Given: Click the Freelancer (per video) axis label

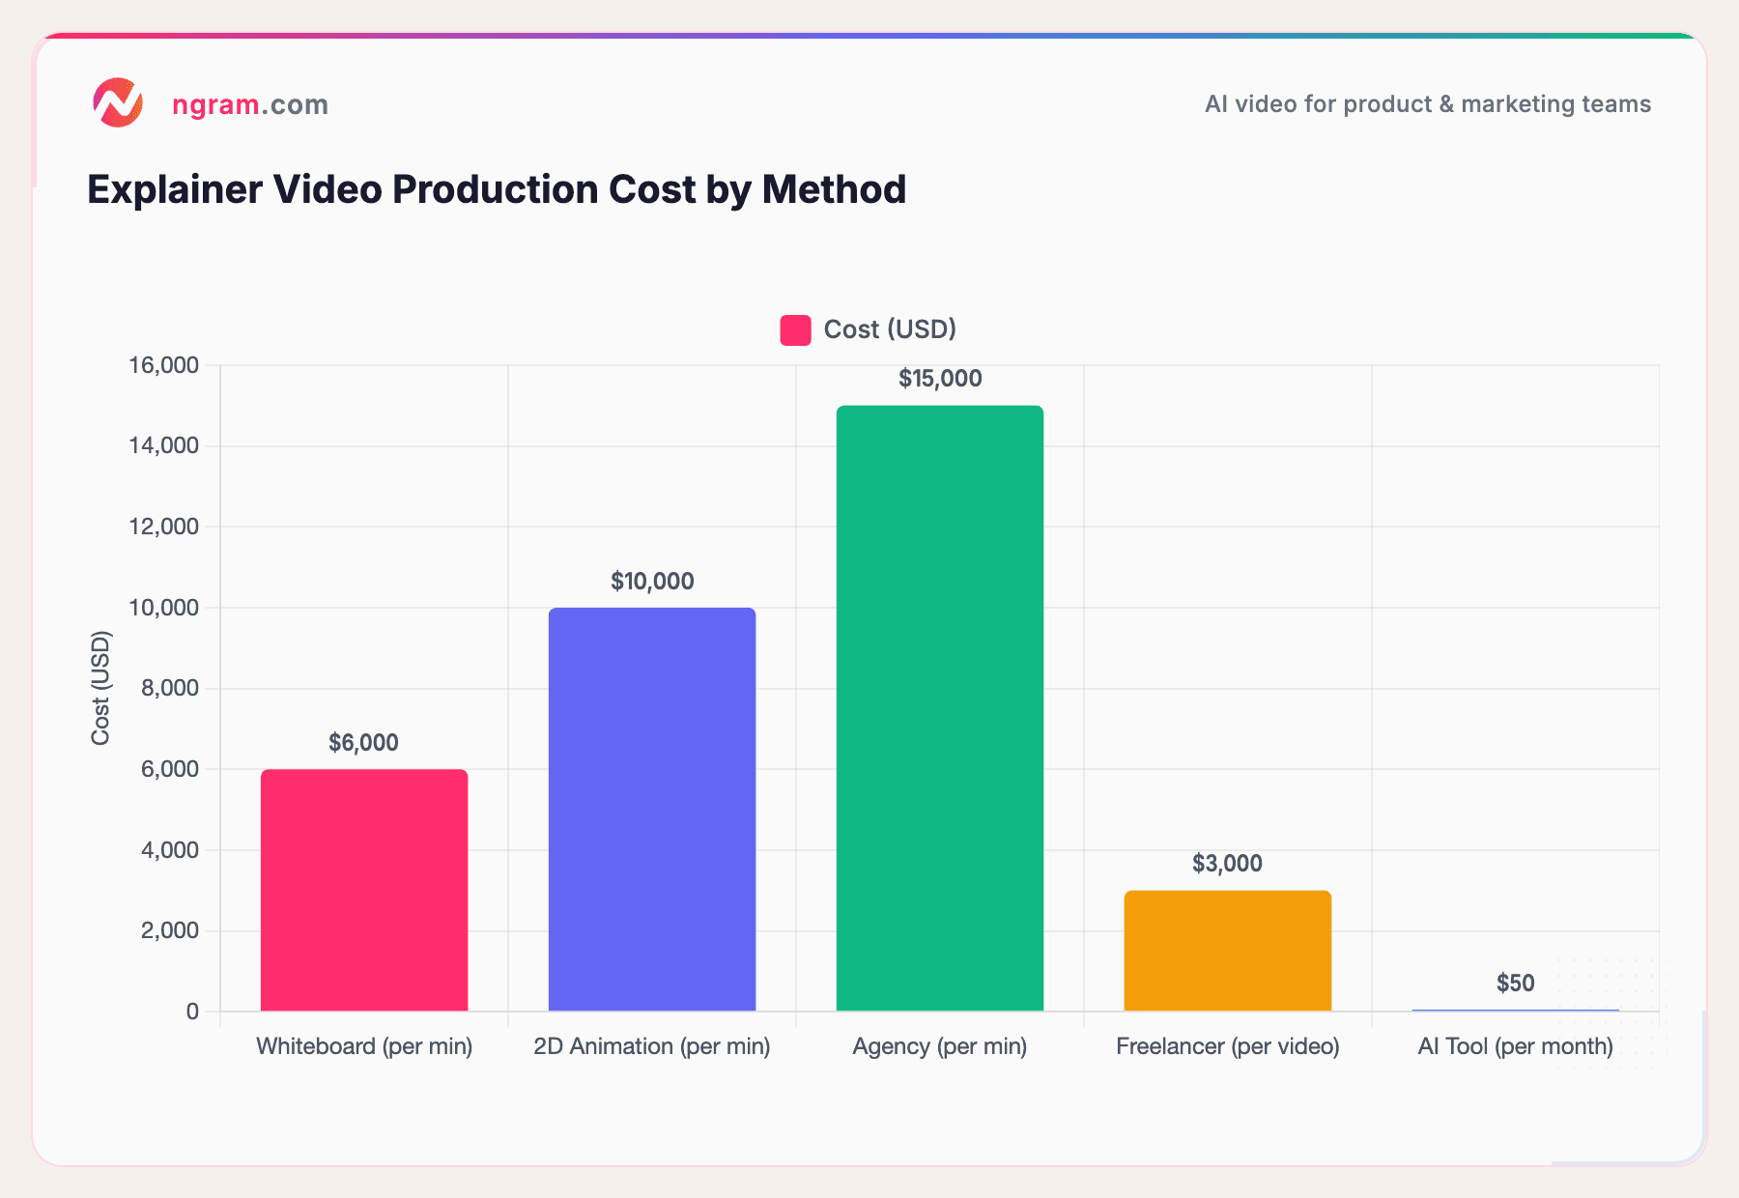Looking at the screenshot, I should (x=1227, y=1045).
